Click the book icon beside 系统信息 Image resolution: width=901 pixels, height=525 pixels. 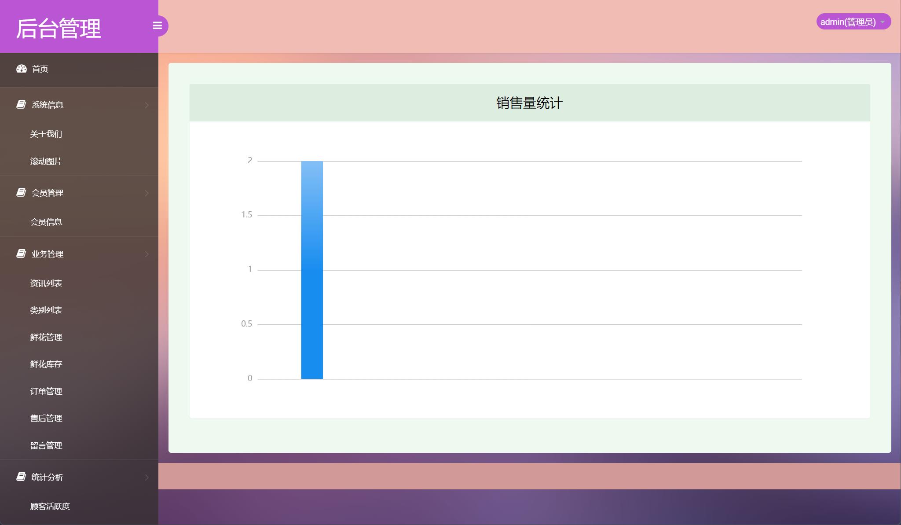(21, 104)
